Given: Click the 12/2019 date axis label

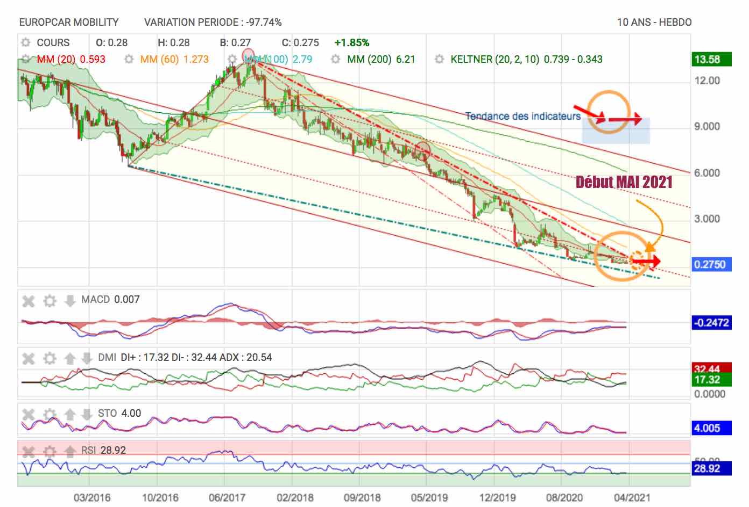Looking at the screenshot, I should pos(497,497).
